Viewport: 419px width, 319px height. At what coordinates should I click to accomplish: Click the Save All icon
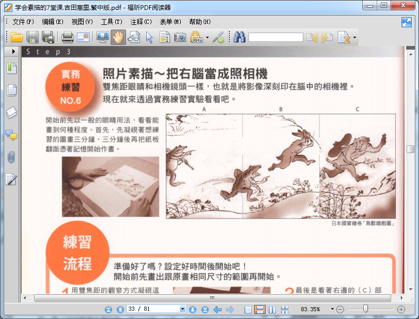point(48,37)
